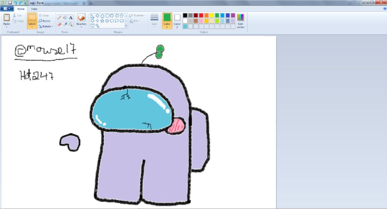This screenshot has width=387, height=209.
Task: Activate Color 2 background selector
Action: [x=177, y=21]
